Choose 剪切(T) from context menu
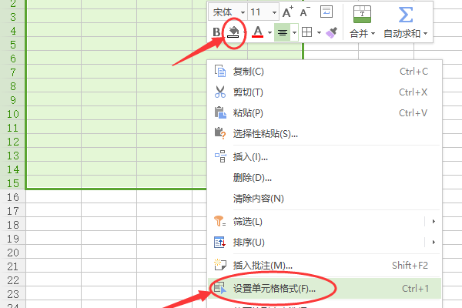Image resolution: width=462 pixels, height=308 pixels. coord(324,92)
